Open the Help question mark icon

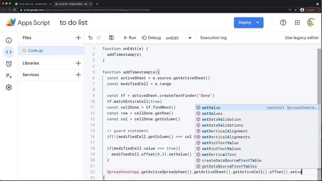283,23
